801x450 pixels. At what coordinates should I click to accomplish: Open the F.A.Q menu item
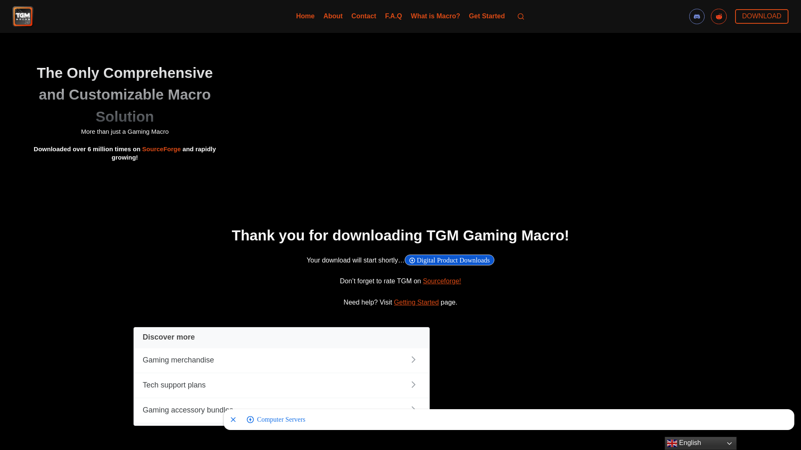pyautogui.click(x=393, y=16)
